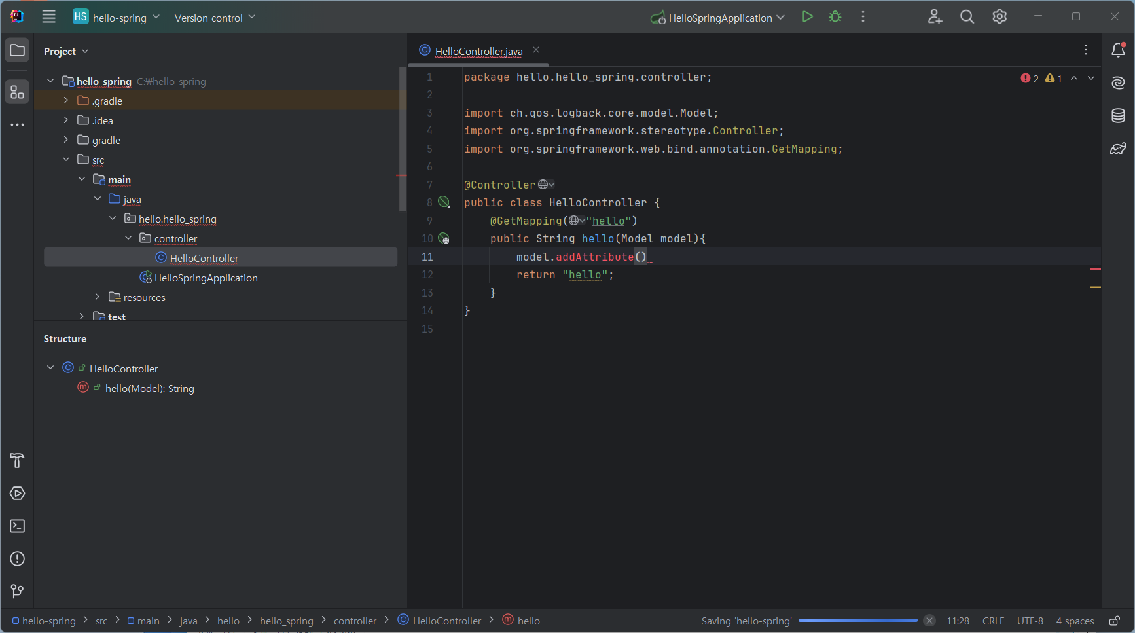Toggle the Project tool window icon
1135x633 pixels.
(x=18, y=50)
